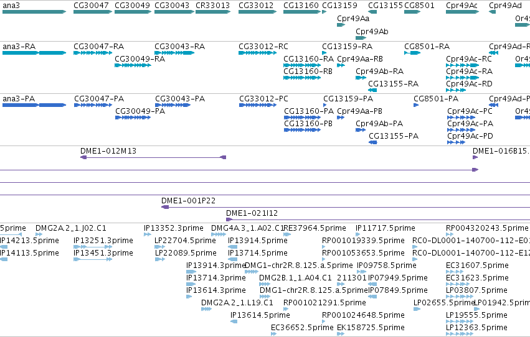Select the Cpr49Ab-RA transcript
Viewport: 530px width, 337px height.
click(x=361, y=78)
